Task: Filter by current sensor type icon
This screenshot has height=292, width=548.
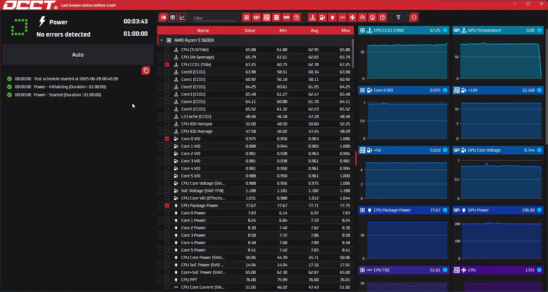Action: click(x=342, y=18)
